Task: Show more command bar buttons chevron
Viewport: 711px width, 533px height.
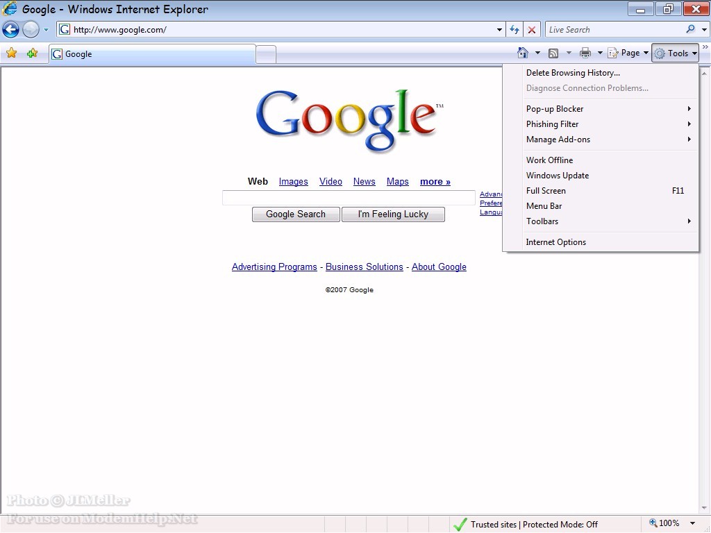Action: pyautogui.click(x=705, y=46)
